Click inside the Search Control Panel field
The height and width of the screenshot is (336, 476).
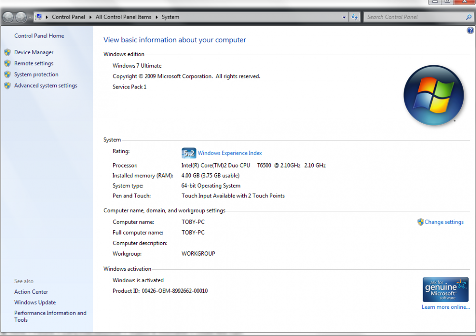414,17
